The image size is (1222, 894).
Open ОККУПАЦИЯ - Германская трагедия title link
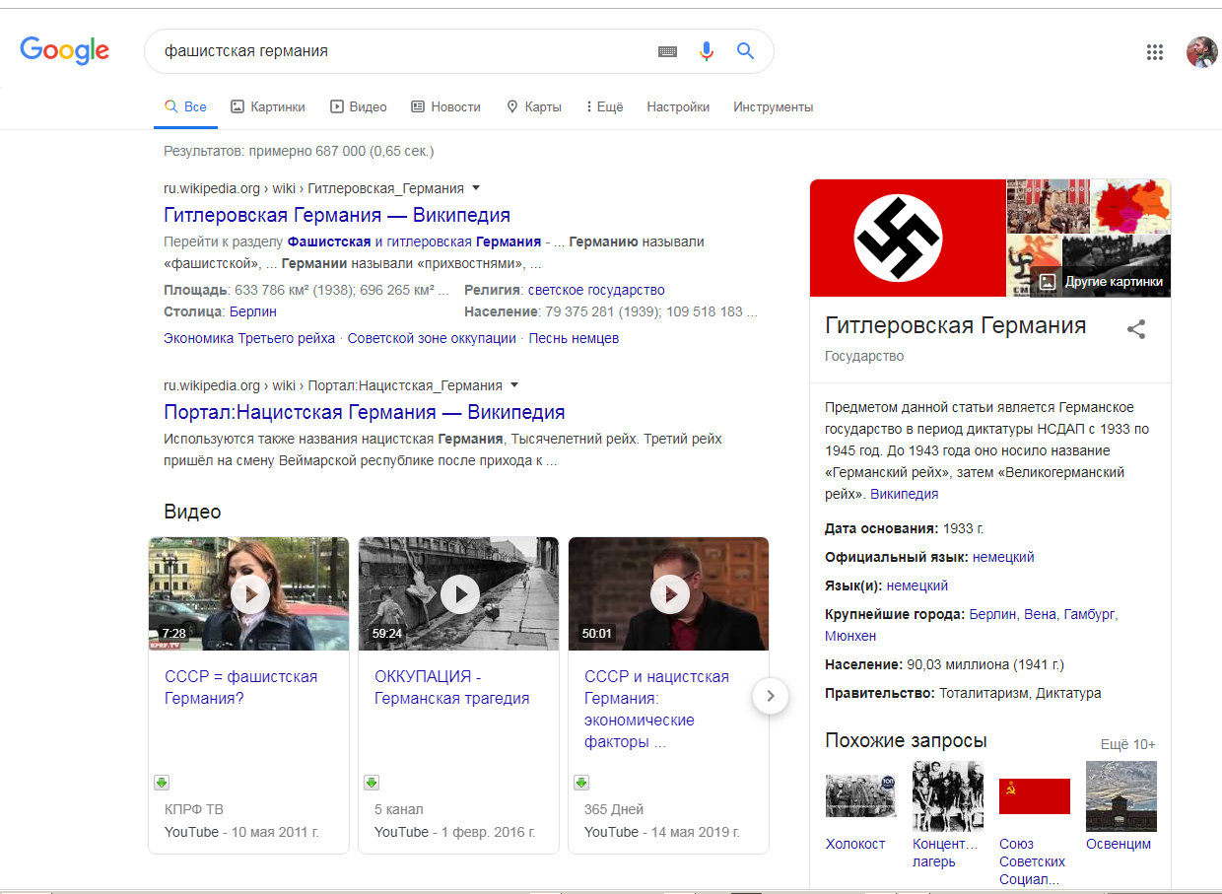pyautogui.click(x=452, y=687)
